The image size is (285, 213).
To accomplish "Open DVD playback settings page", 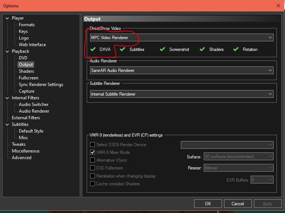I will 23,58.
